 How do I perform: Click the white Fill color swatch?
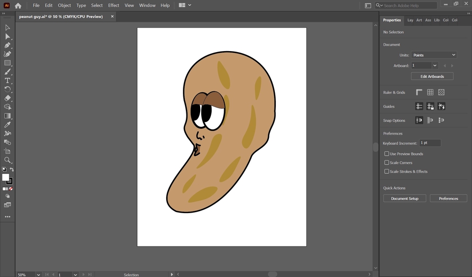click(x=5, y=177)
